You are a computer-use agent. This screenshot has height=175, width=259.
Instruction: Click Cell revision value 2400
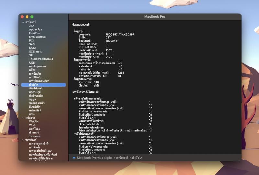[109, 57]
